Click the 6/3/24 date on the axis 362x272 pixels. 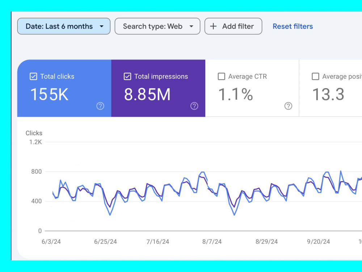click(51, 242)
